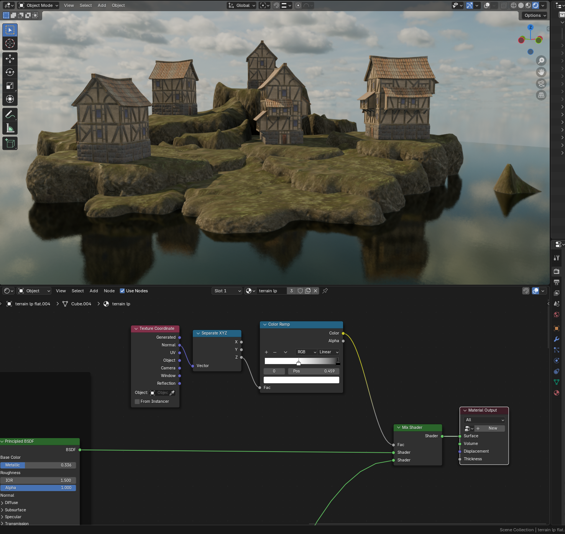The image size is (565, 534).
Task: Open the Material properties tab
Action: [x=557, y=393]
